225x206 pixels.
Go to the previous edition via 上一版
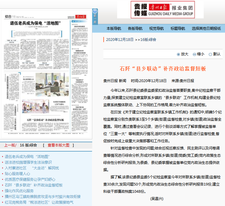click(10, 145)
